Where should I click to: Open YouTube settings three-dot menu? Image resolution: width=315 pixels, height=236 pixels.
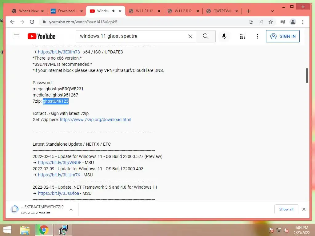click(x=257, y=36)
